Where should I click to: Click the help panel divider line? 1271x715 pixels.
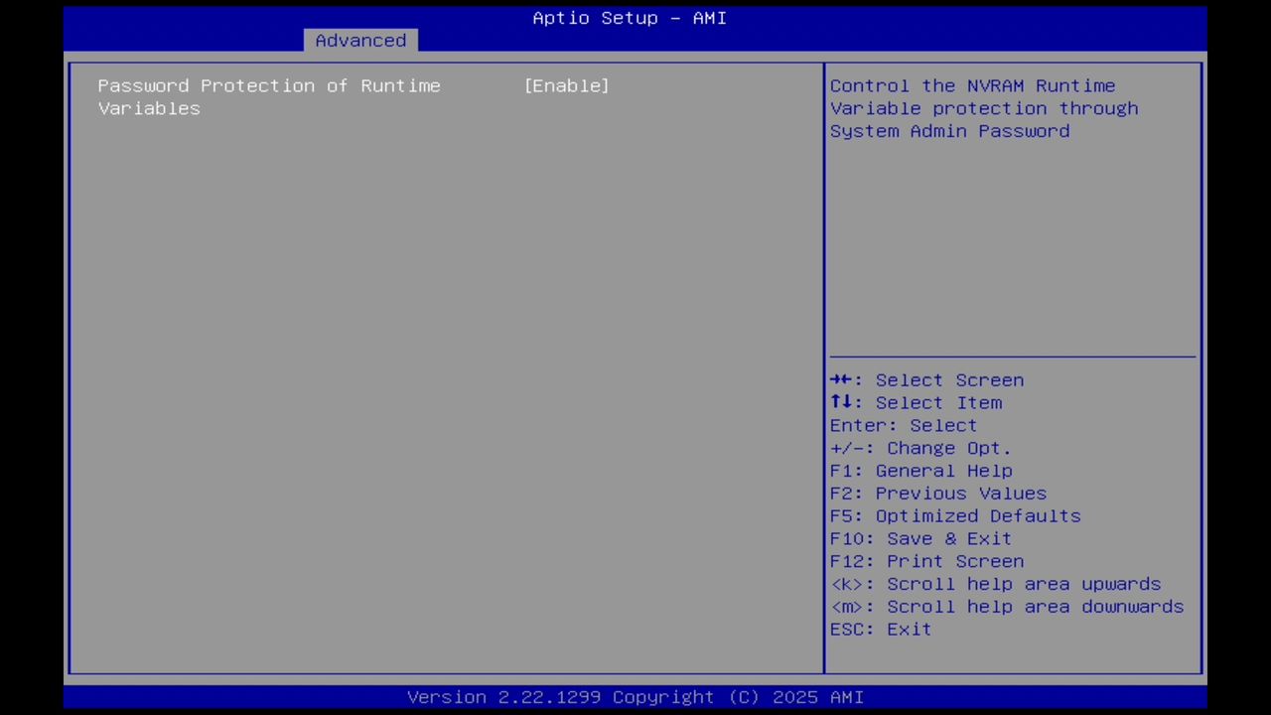[x=1012, y=357]
